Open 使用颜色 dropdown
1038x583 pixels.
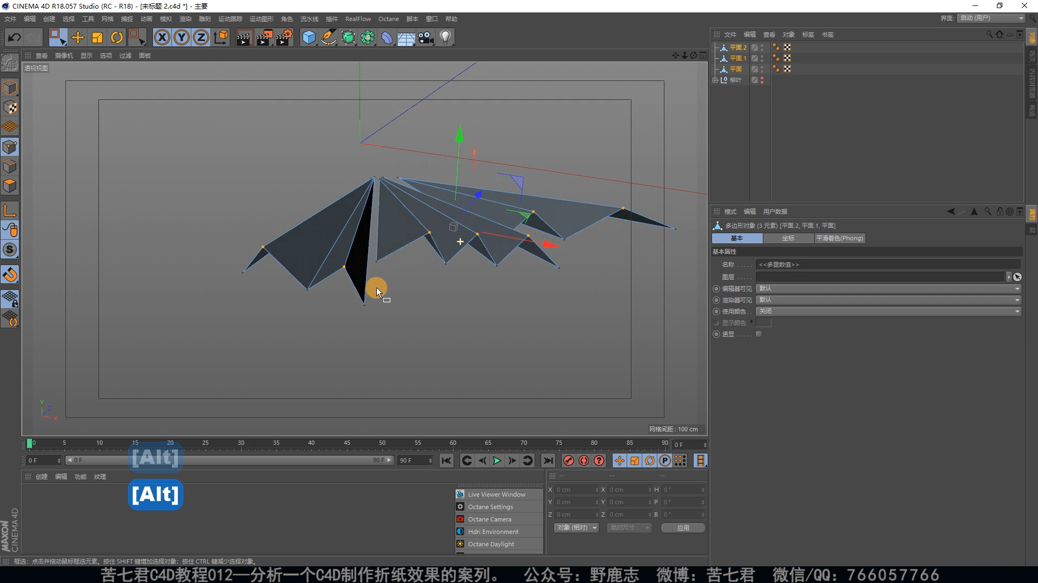[888, 311]
